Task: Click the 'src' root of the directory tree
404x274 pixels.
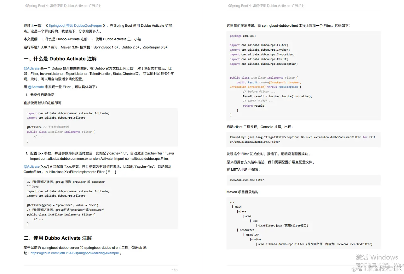Action: [x=233, y=202]
